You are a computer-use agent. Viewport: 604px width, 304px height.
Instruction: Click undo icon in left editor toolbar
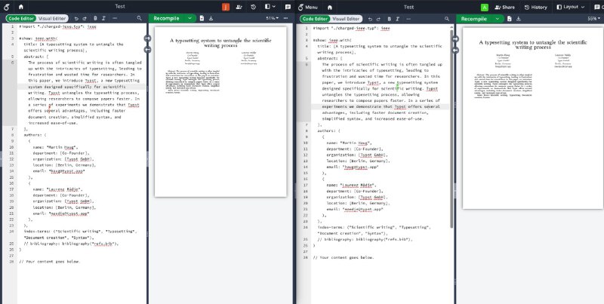point(74,17)
